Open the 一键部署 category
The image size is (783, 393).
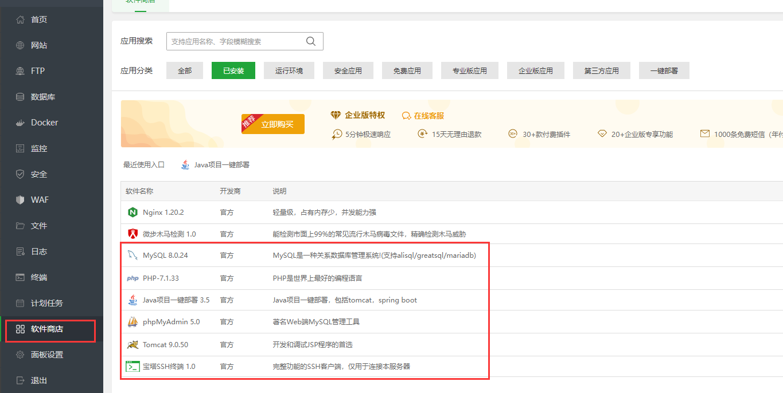(x=664, y=70)
